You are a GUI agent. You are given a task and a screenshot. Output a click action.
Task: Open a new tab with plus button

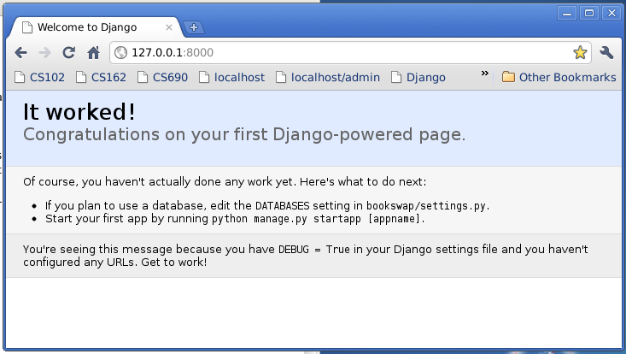tap(194, 27)
